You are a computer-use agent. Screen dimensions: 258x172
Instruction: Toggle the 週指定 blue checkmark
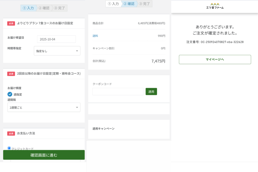point(10,94)
